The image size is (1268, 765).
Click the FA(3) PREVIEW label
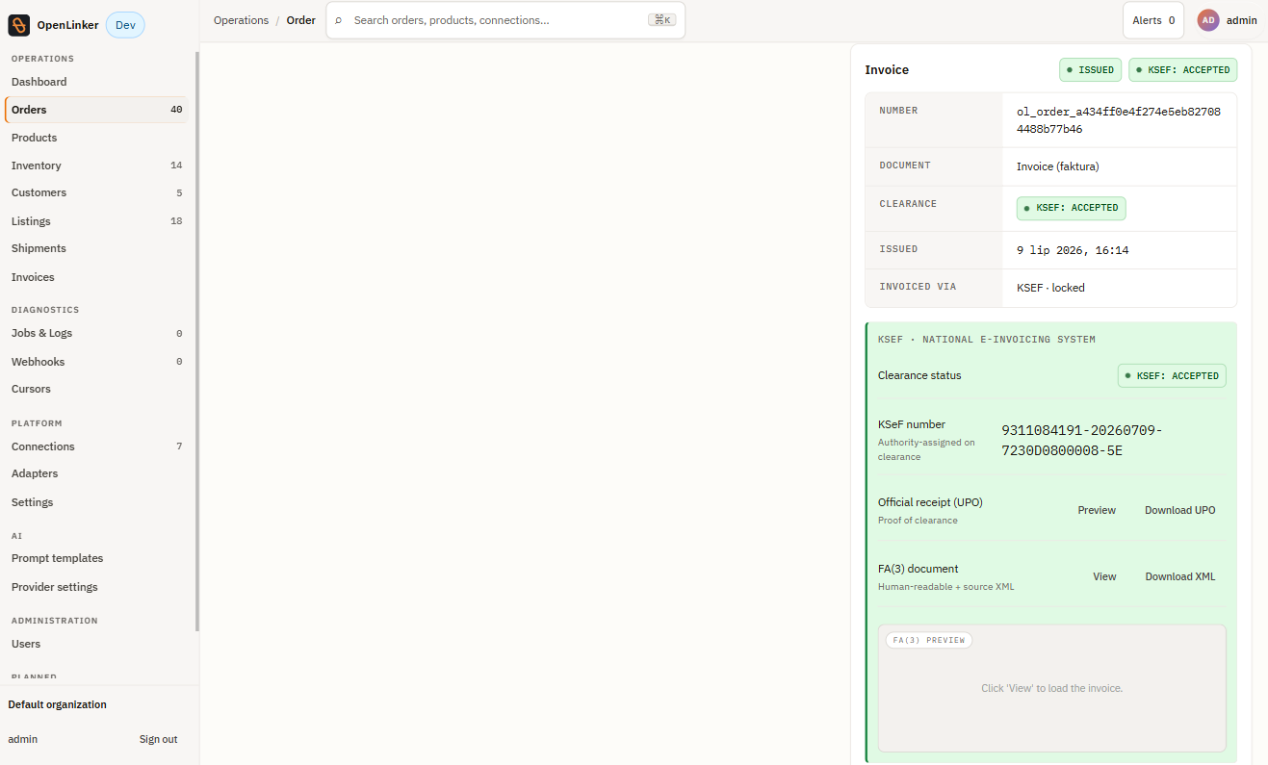pyautogui.click(x=929, y=640)
